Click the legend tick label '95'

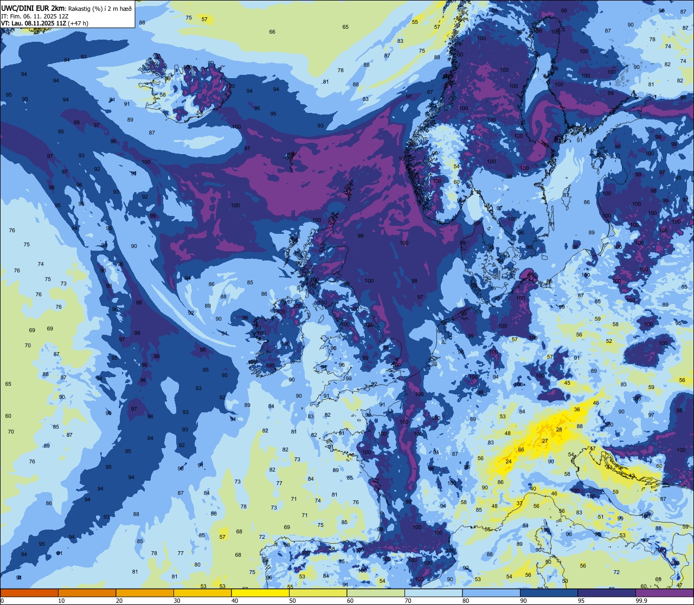point(581,601)
